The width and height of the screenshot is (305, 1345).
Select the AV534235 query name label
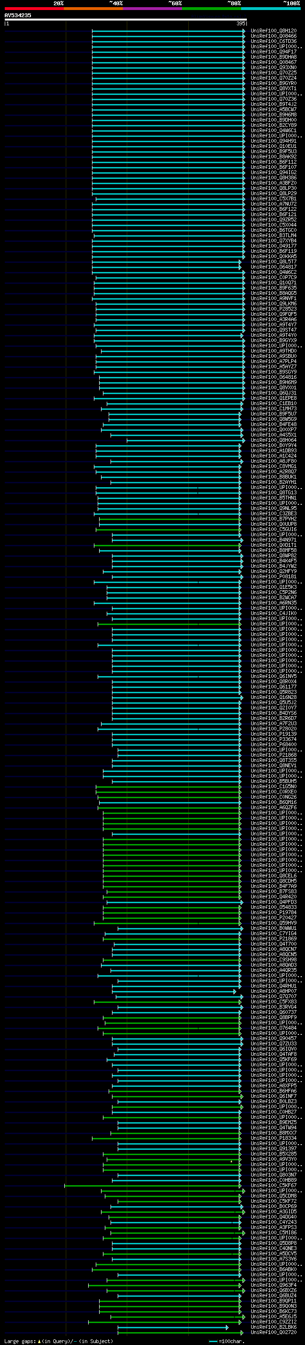[x=18, y=15]
